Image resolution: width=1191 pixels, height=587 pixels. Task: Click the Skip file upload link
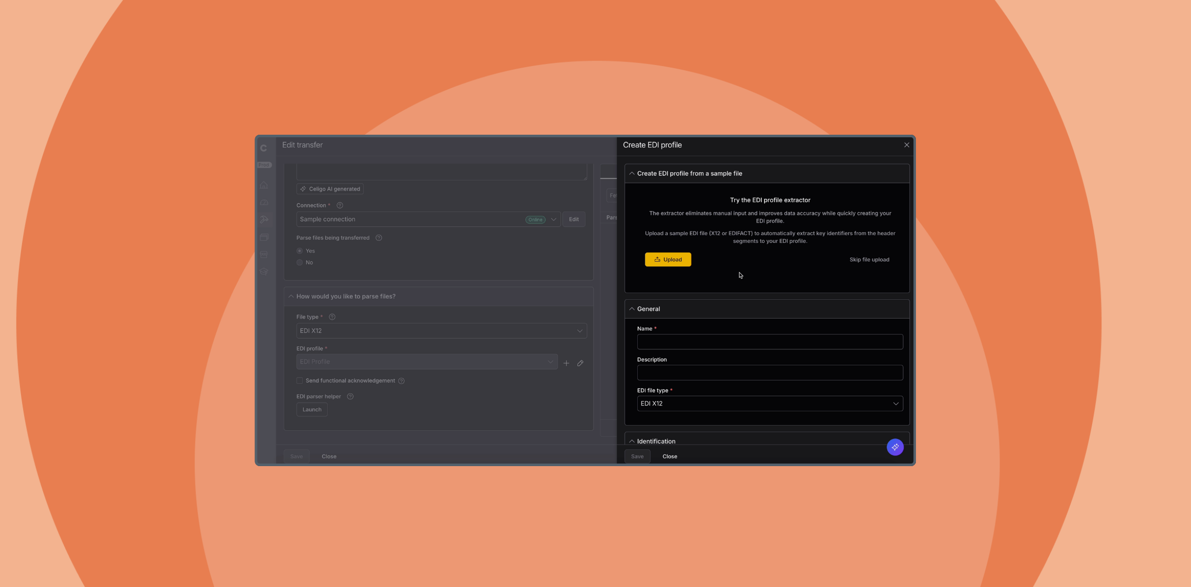coord(869,260)
